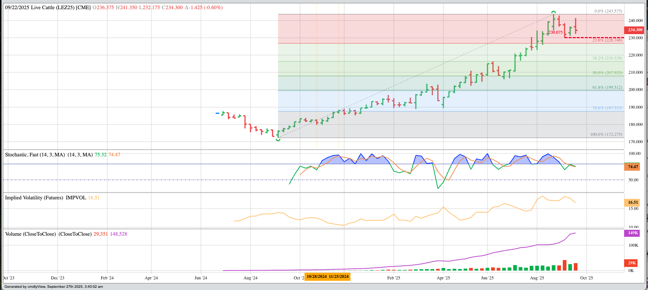Select the 100.0% (172.275) Fibonacci label
648x290 pixels.
(x=606, y=134)
